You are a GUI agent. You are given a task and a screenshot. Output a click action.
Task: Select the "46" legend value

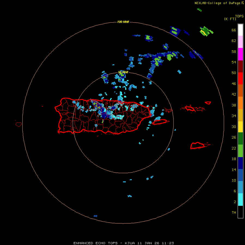coord(234,84)
